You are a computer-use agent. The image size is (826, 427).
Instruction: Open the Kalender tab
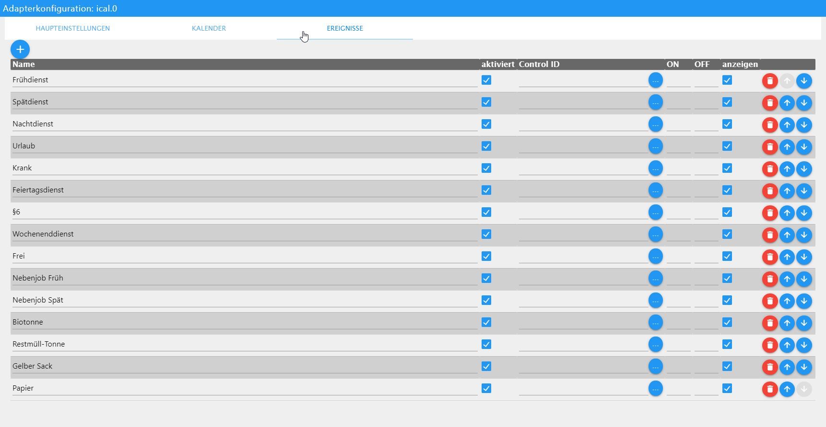point(209,28)
